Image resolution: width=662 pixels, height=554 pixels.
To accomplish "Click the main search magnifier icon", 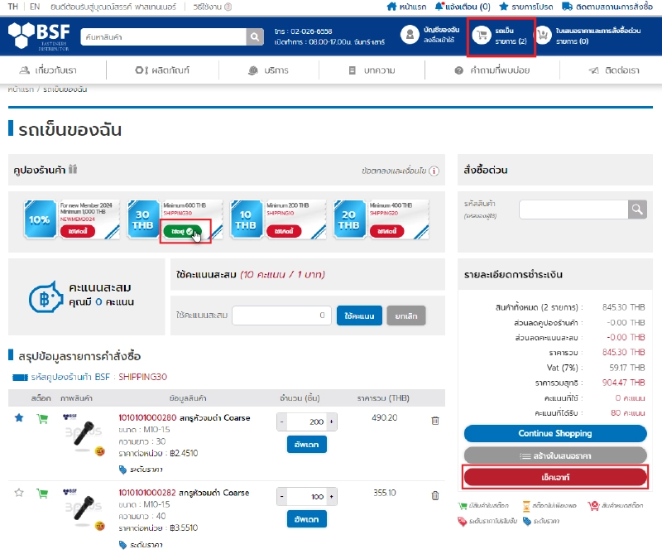I will (255, 37).
